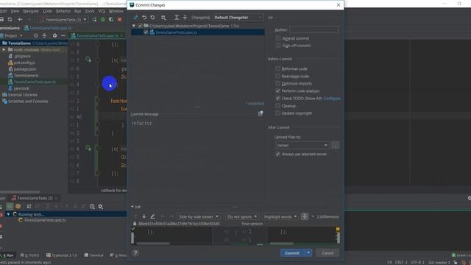The height and width of the screenshot is (265, 471).
Task: Enable Update copyright checkbox
Action: 278,113
